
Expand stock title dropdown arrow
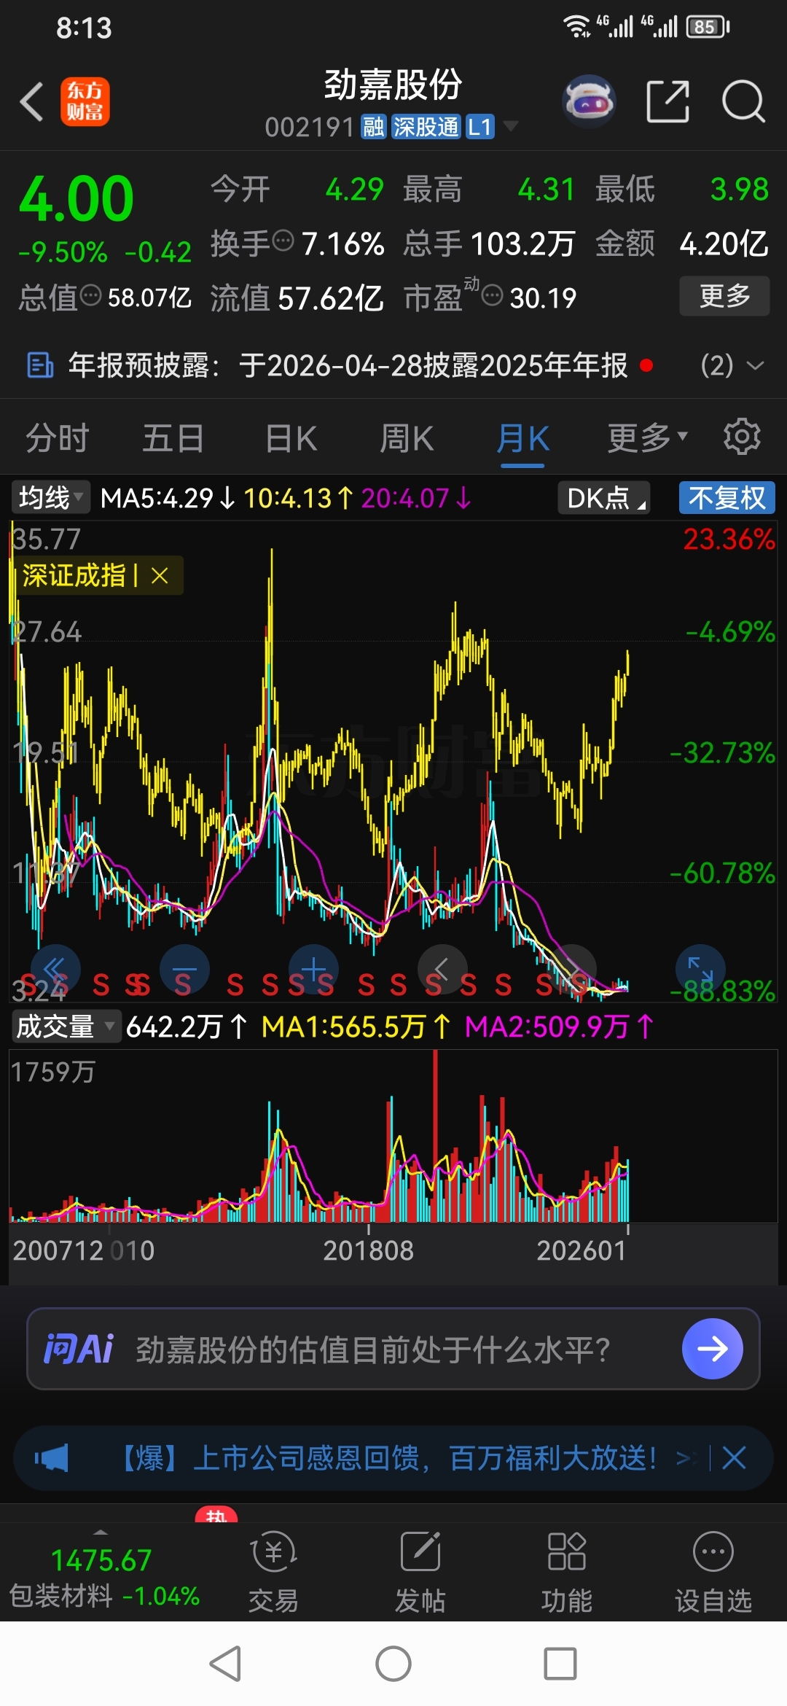click(511, 126)
